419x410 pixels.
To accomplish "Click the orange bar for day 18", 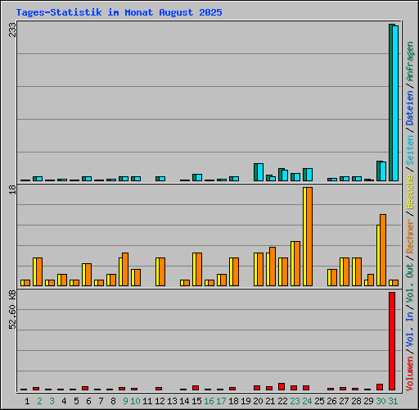I will (236, 271).
